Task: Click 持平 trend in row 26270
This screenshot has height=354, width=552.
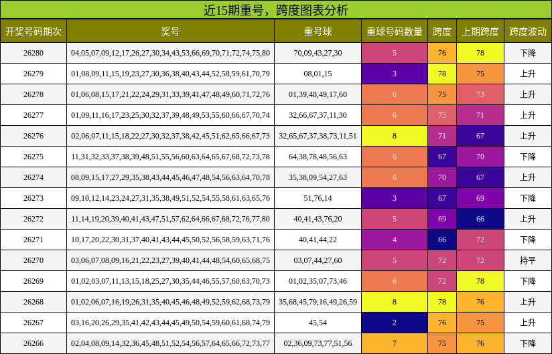Action: 528,260
